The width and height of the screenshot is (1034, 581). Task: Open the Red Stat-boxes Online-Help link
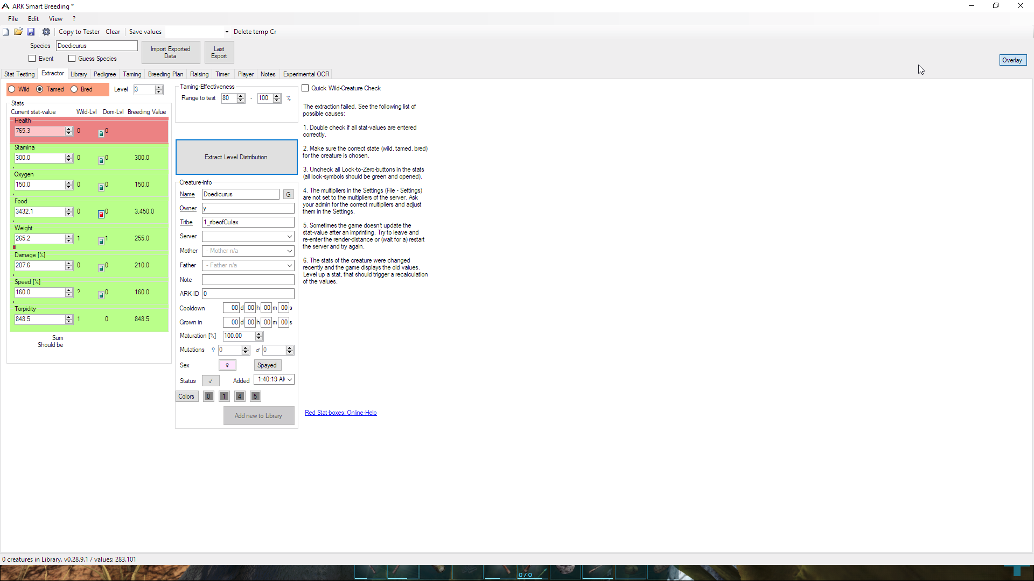pyautogui.click(x=340, y=413)
